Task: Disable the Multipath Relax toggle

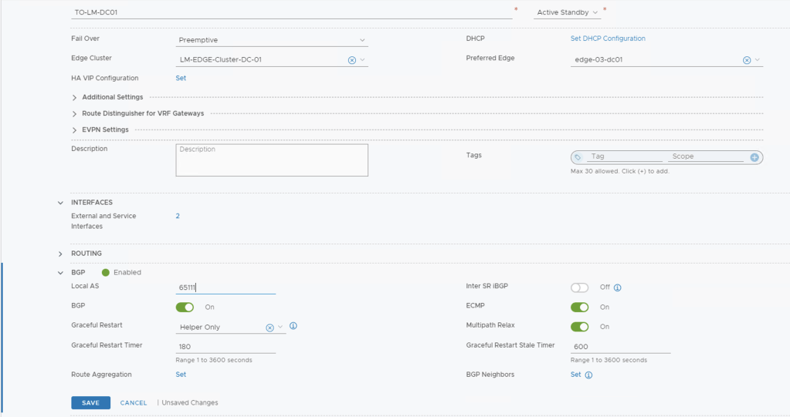Action: pos(579,327)
